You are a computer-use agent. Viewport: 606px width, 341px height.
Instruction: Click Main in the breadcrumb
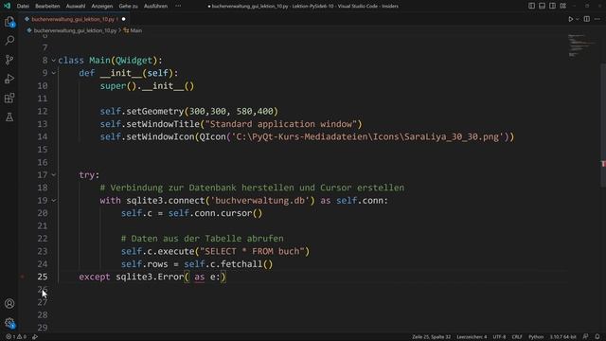click(x=136, y=30)
